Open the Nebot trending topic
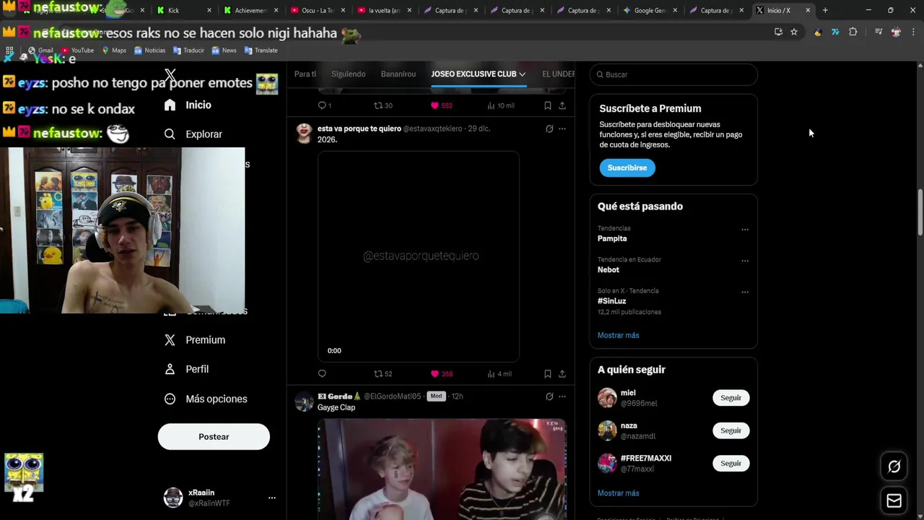The height and width of the screenshot is (520, 924). click(x=609, y=269)
